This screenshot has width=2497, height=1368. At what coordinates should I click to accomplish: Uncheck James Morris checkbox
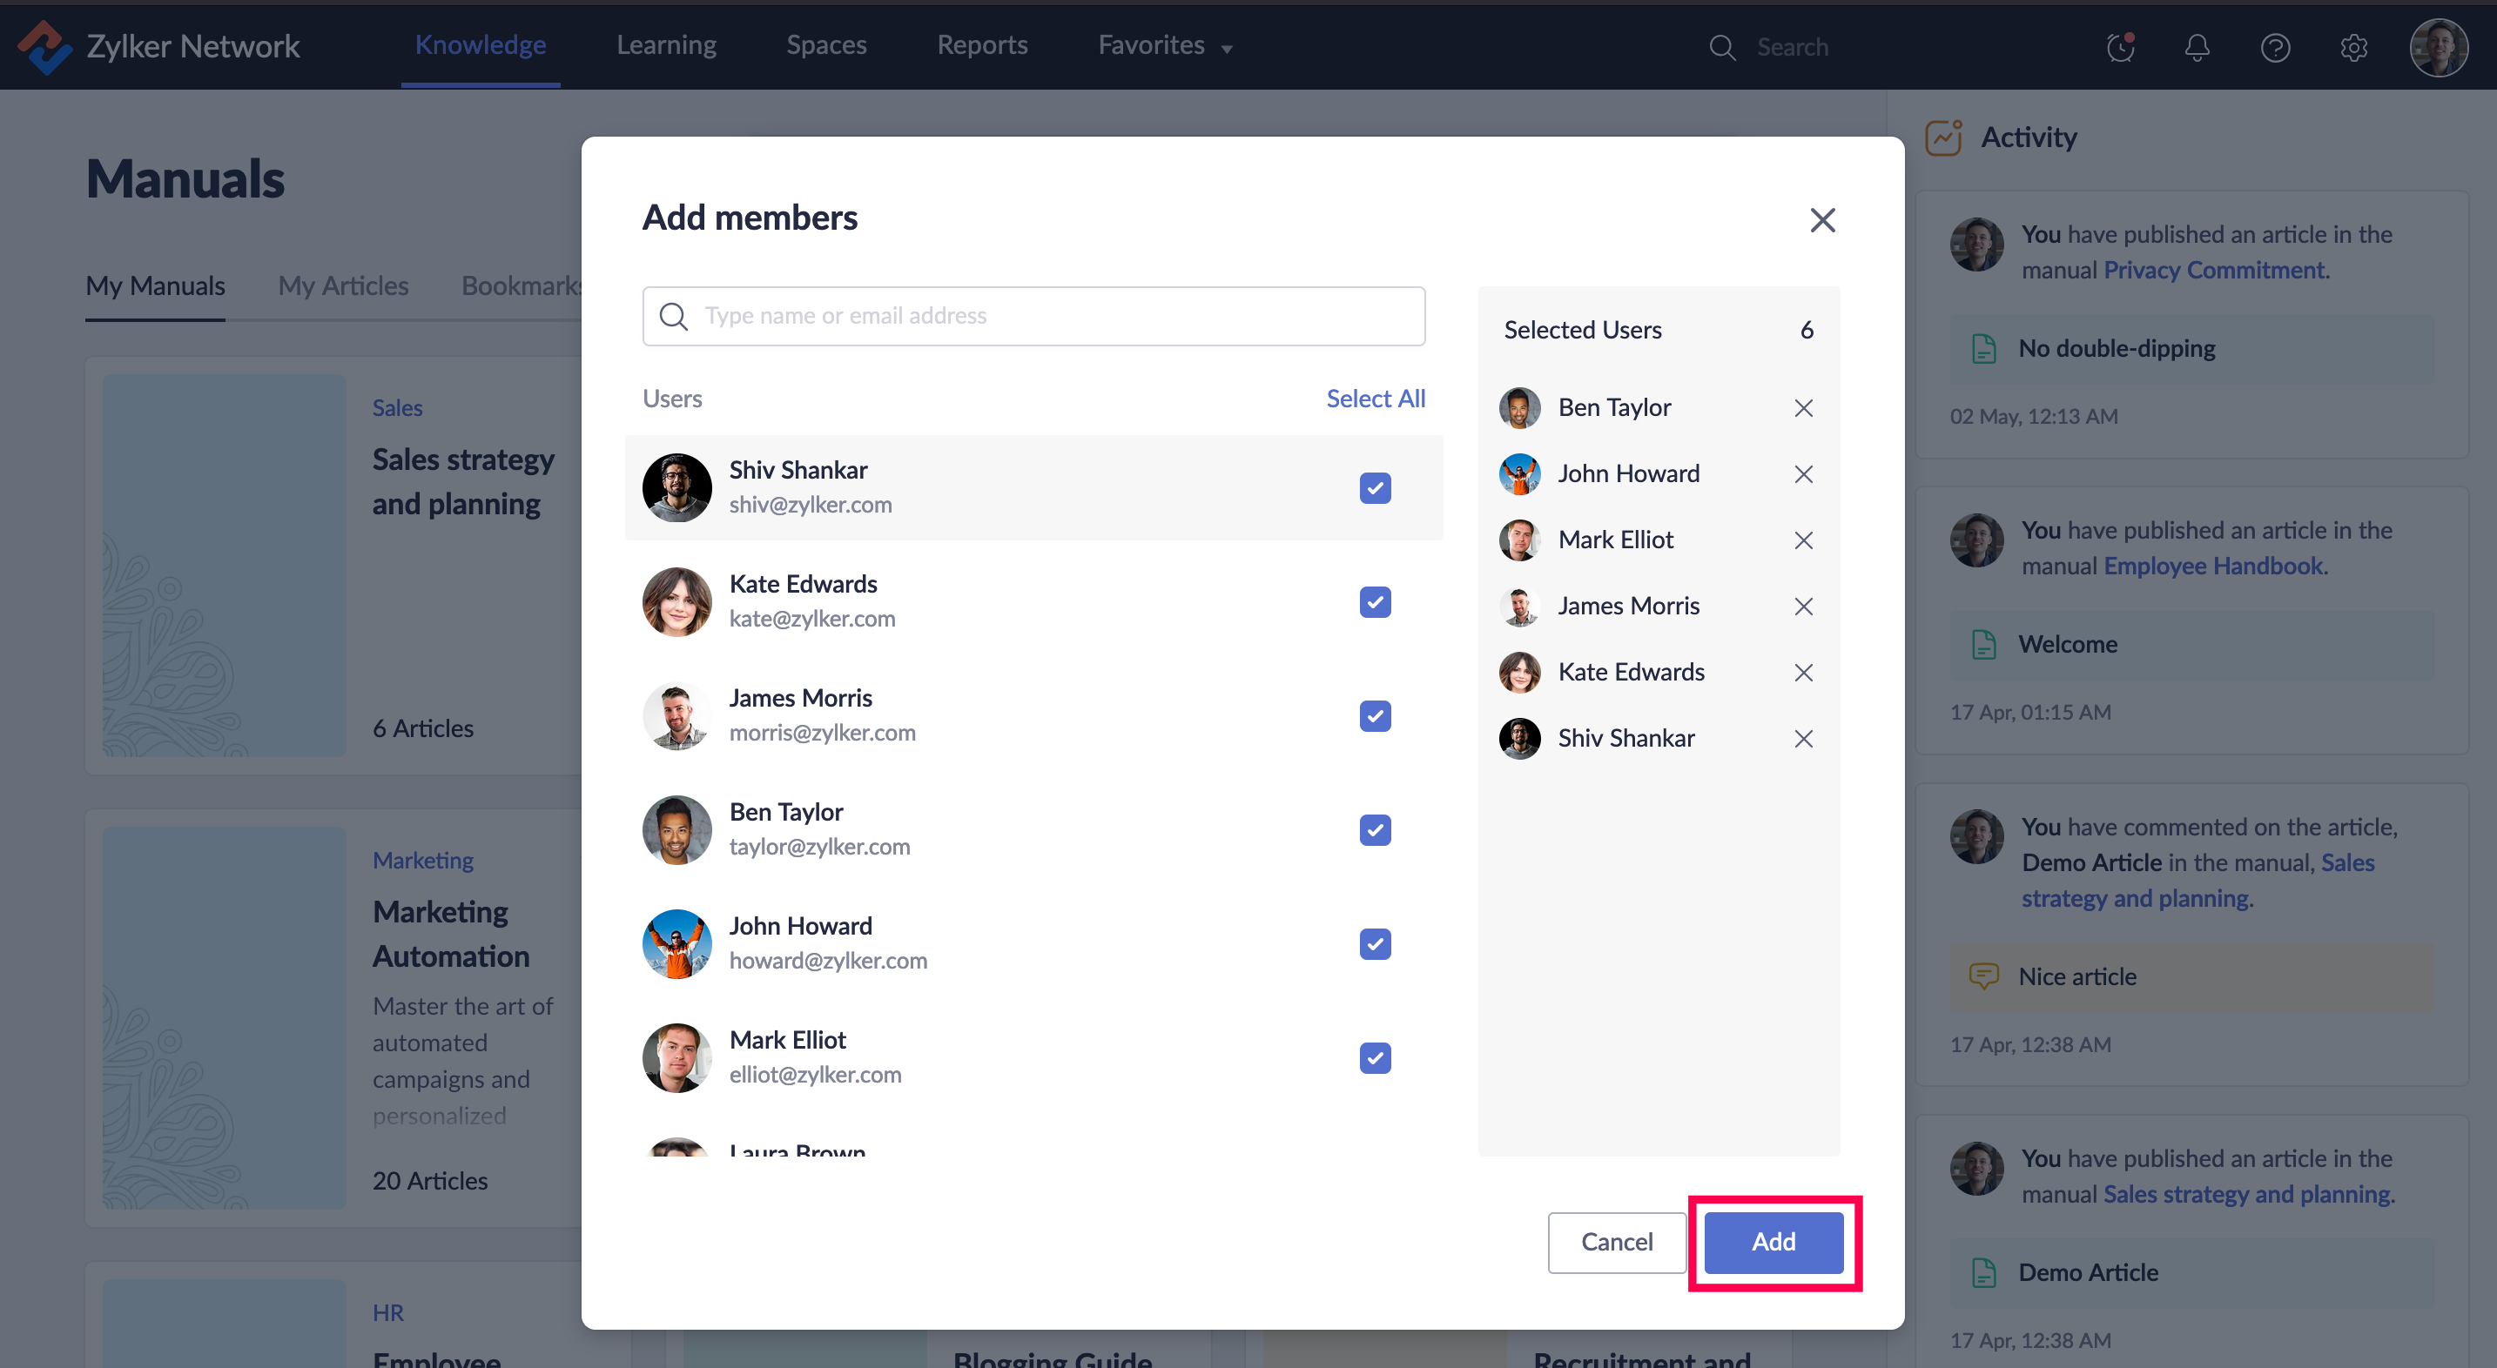click(1375, 716)
